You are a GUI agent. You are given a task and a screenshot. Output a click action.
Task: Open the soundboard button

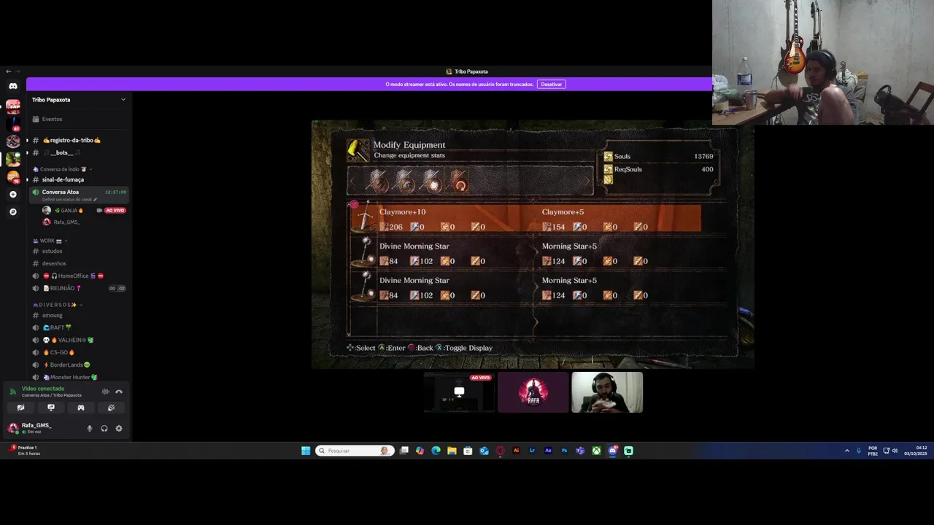pyautogui.click(x=111, y=408)
